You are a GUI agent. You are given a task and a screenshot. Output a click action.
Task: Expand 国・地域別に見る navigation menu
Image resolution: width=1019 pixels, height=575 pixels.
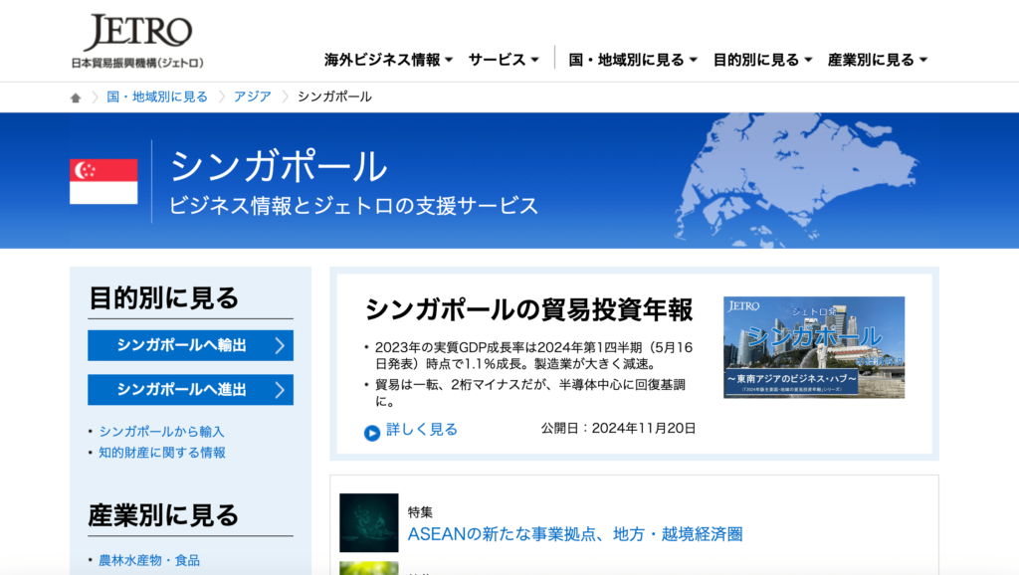pyautogui.click(x=633, y=60)
